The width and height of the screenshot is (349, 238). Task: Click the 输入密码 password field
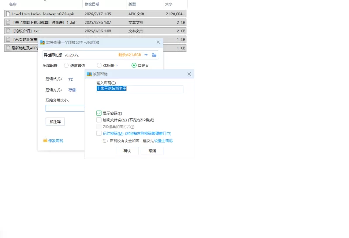pyautogui.click(x=140, y=89)
